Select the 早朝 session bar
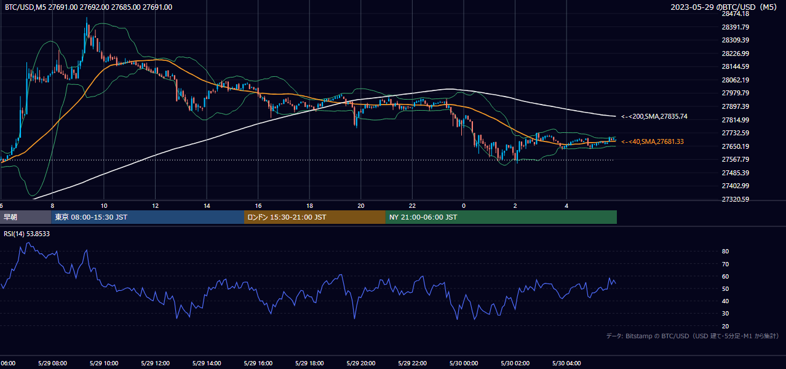 [x=25, y=217]
